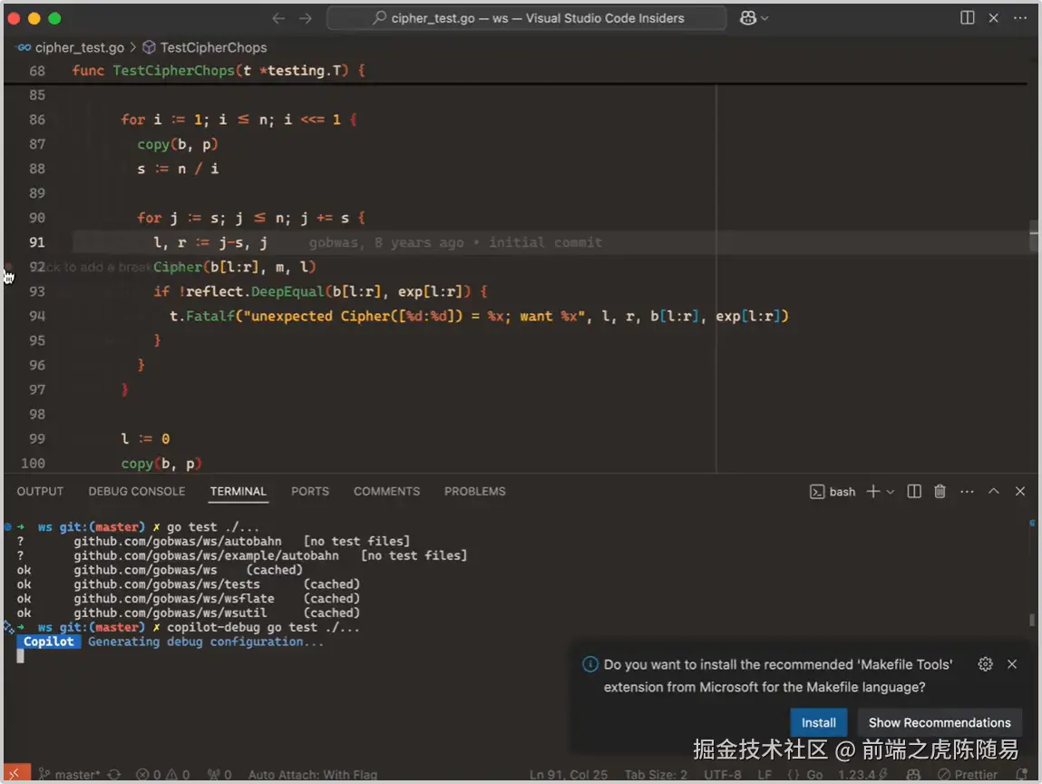Synchronize changes with the sync icon
The image size is (1042, 784).
(x=114, y=774)
